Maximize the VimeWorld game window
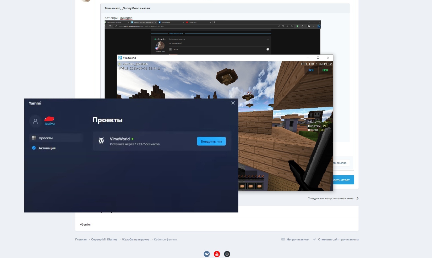 pos(318,58)
